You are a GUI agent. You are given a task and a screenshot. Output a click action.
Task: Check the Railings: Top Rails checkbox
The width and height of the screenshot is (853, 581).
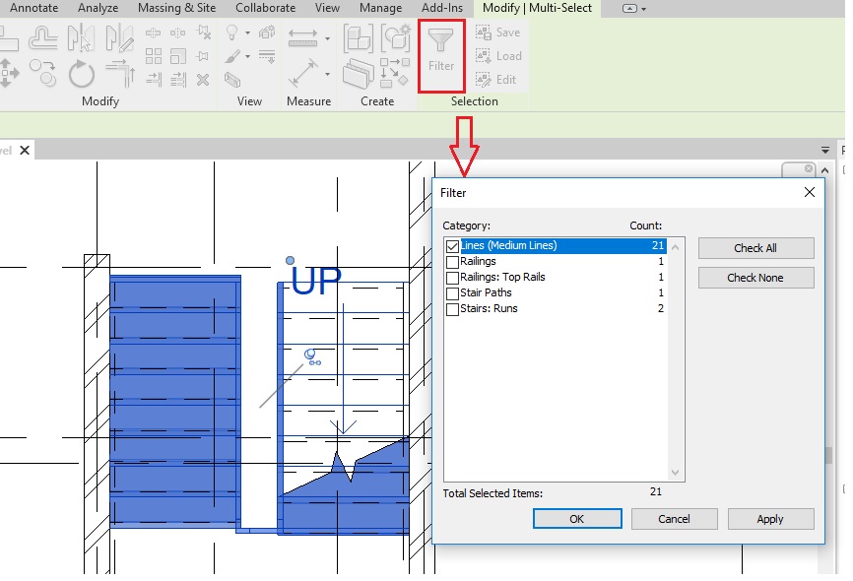[x=452, y=278]
